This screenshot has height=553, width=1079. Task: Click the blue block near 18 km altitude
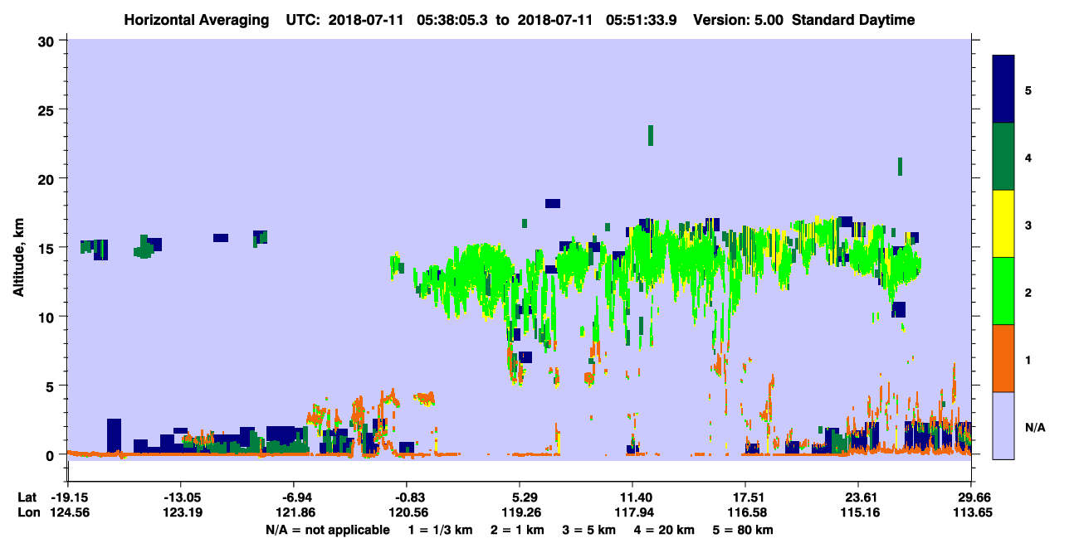(553, 203)
